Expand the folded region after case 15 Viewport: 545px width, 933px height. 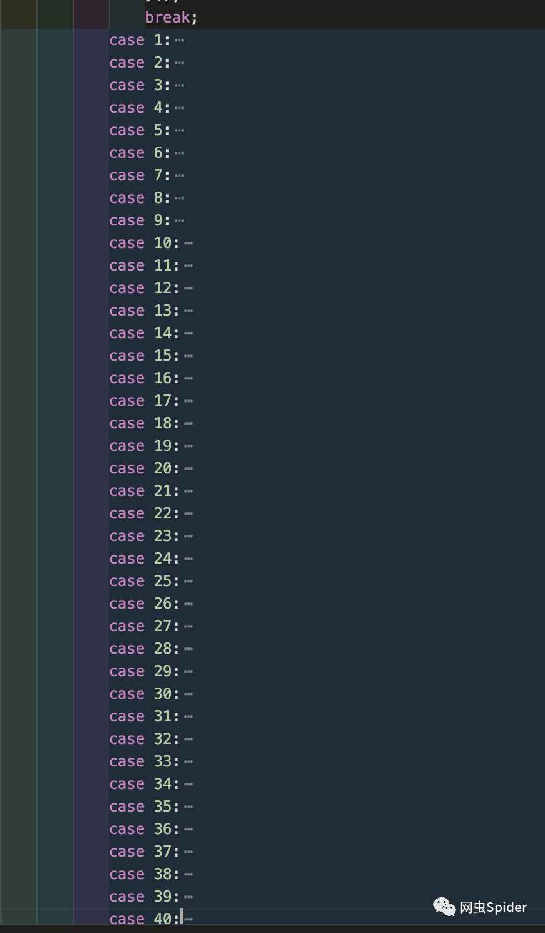point(189,356)
